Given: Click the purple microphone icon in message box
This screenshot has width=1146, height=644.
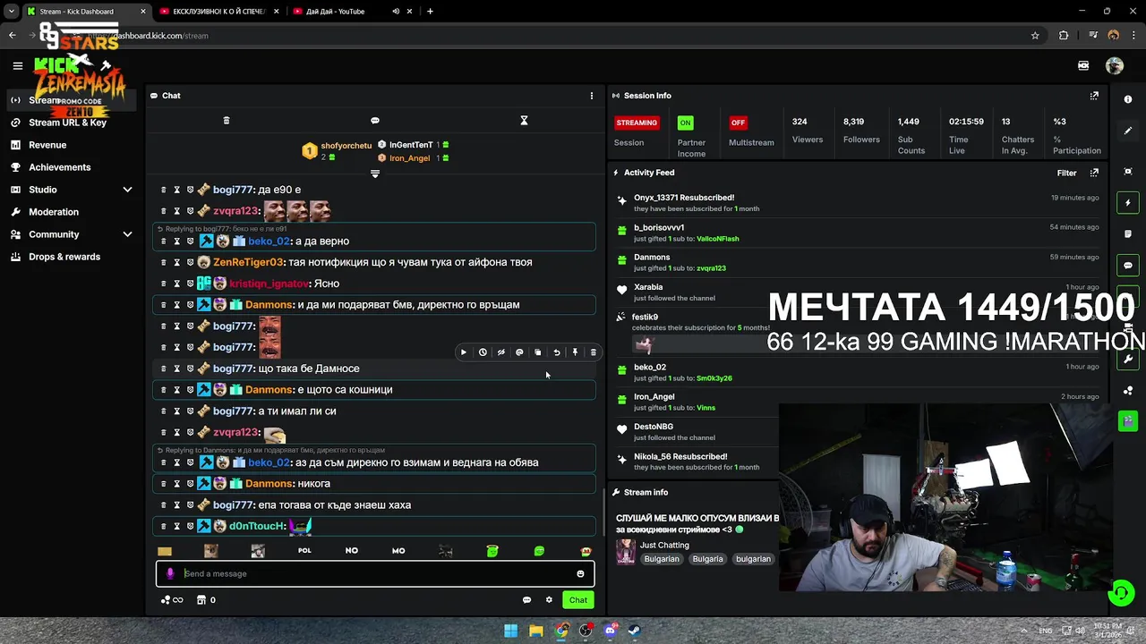Looking at the screenshot, I should click(170, 574).
